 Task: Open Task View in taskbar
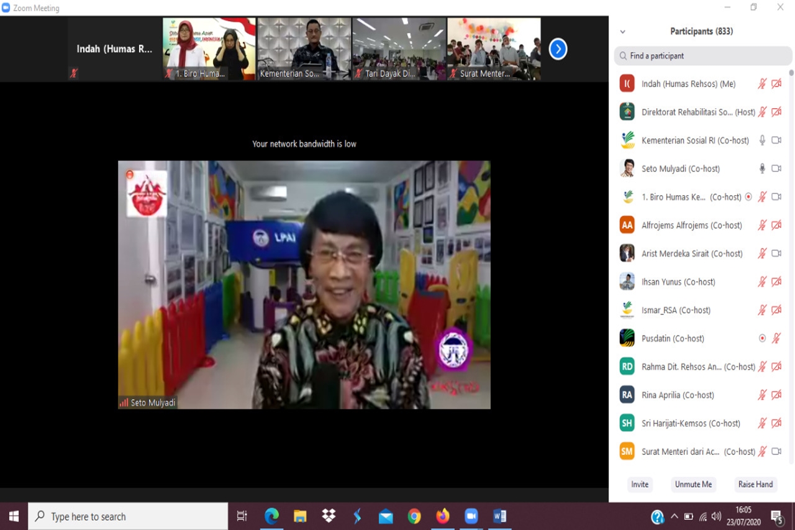coord(242,516)
